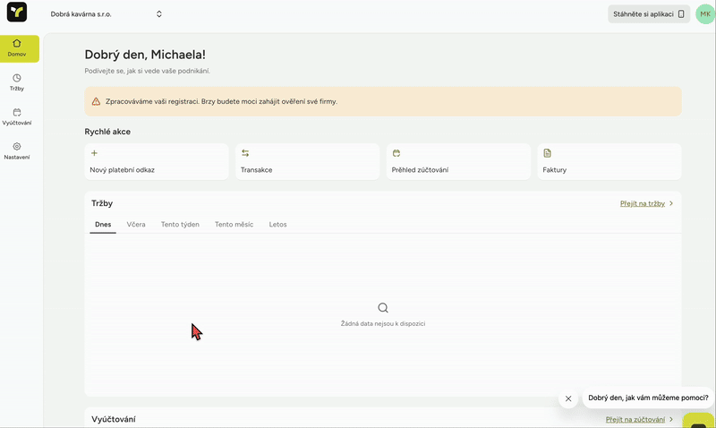Viewport: 716px width, 428px height.
Task: Open Přehled zúčtování quick action
Action: click(458, 161)
